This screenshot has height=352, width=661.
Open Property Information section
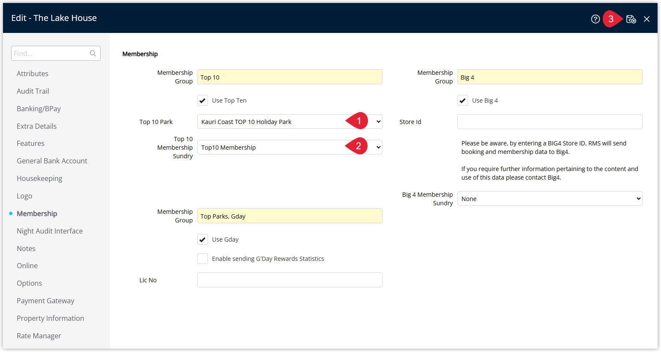point(50,318)
